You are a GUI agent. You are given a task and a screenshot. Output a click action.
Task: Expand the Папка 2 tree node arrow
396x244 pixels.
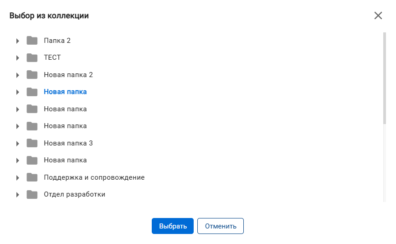pos(17,41)
